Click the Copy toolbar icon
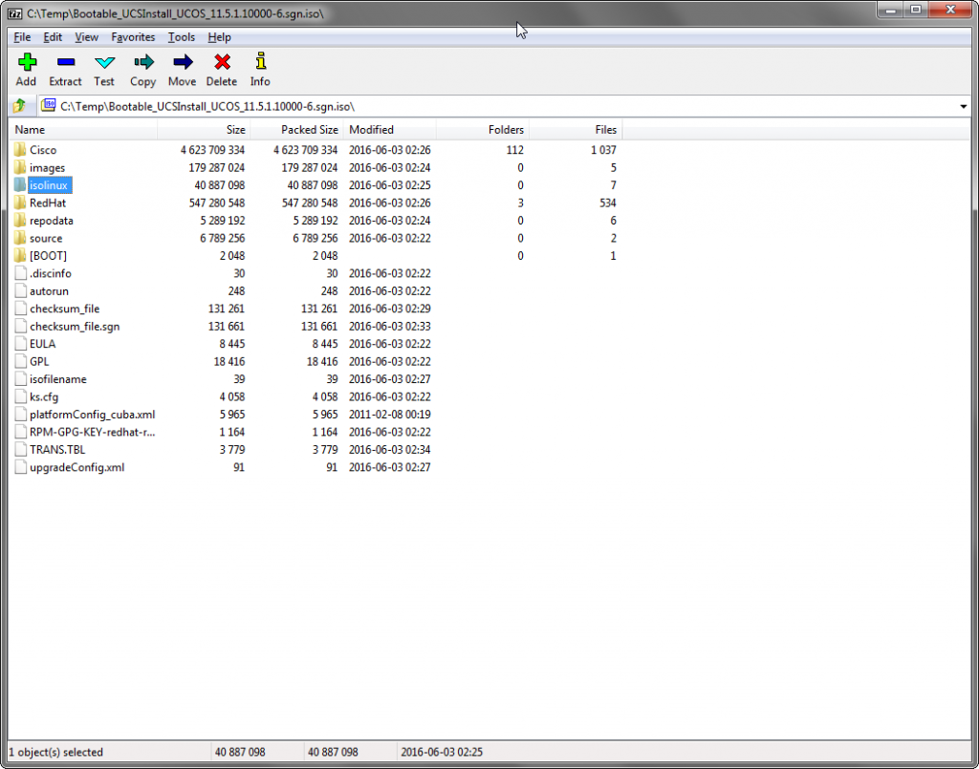The height and width of the screenshot is (769, 979). coord(143,62)
